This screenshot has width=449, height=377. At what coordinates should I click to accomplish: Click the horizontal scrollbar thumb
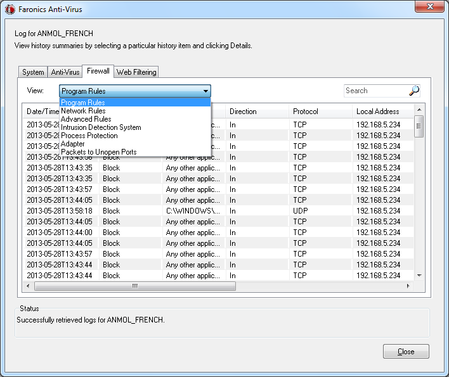tap(135, 286)
